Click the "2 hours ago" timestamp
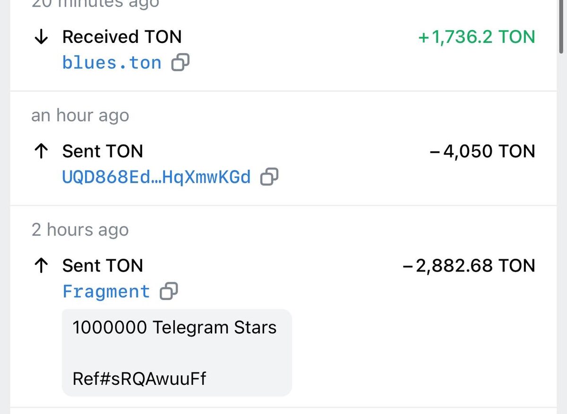 (x=80, y=230)
